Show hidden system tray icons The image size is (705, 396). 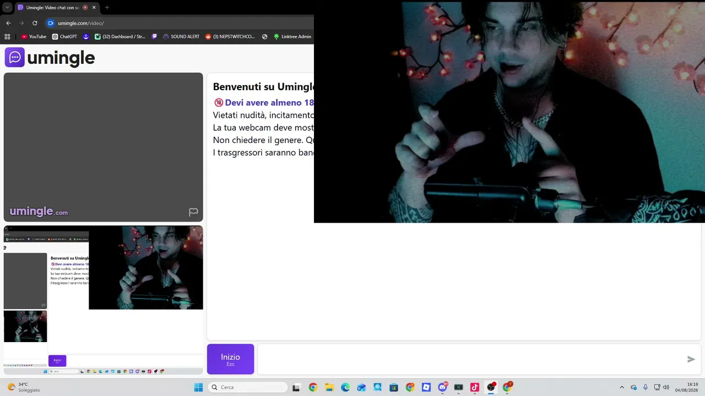(x=622, y=387)
